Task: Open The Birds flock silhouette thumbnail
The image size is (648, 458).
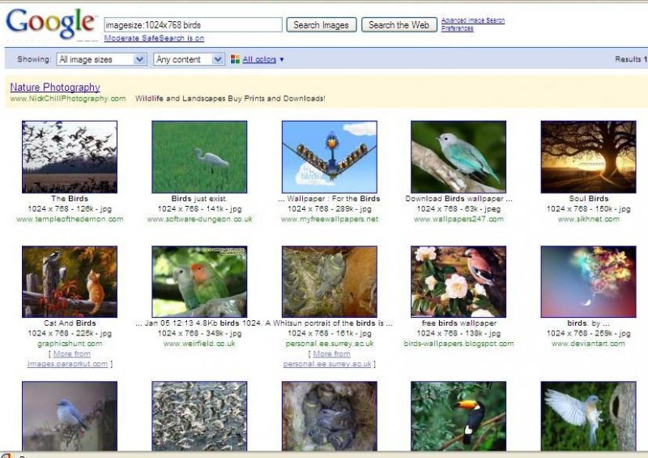Action: (70, 156)
